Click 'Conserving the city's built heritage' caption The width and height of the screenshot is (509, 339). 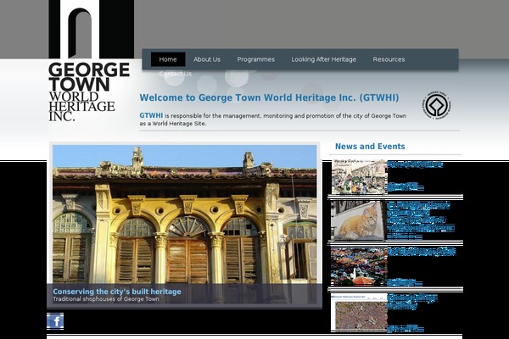[117, 292]
